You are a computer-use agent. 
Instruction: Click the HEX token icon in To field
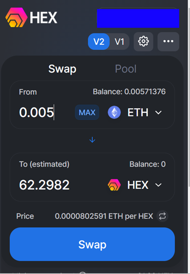pos(114,185)
